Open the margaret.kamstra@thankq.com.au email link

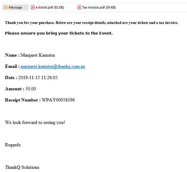(x=53, y=66)
